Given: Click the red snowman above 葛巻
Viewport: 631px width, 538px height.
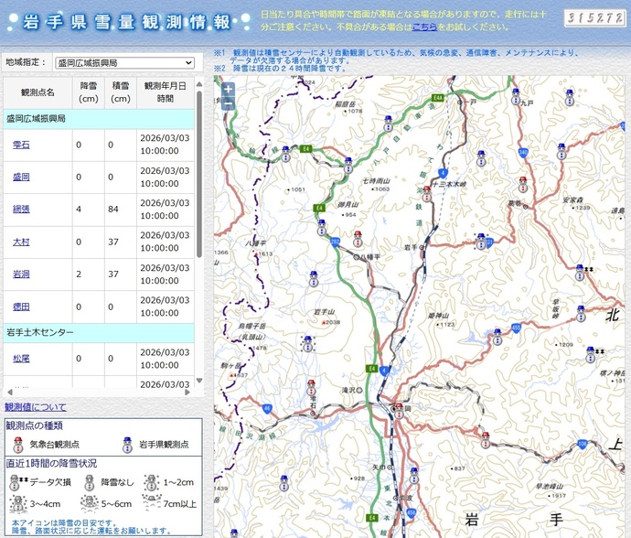Looking at the screenshot, I should click(x=523, y=185).
